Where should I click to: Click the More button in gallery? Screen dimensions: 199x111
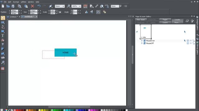pos(177,23)
